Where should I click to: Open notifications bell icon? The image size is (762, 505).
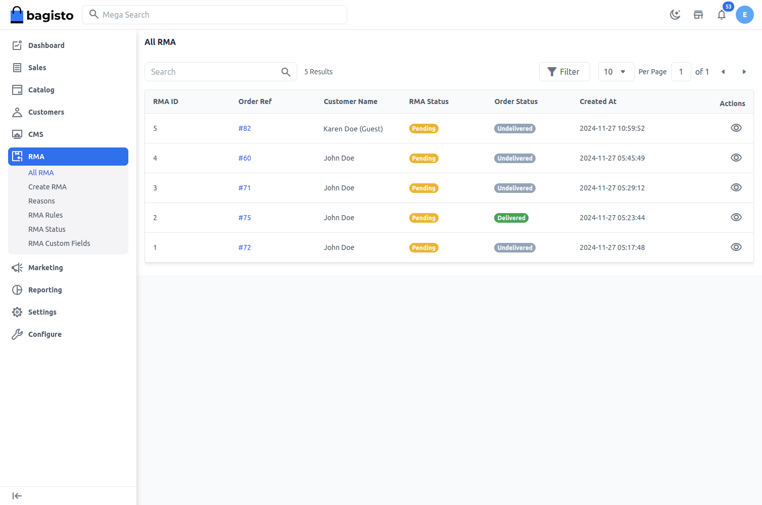coord(722,15)
